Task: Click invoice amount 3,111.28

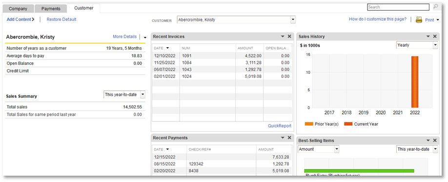Action: tap(253, 62)
